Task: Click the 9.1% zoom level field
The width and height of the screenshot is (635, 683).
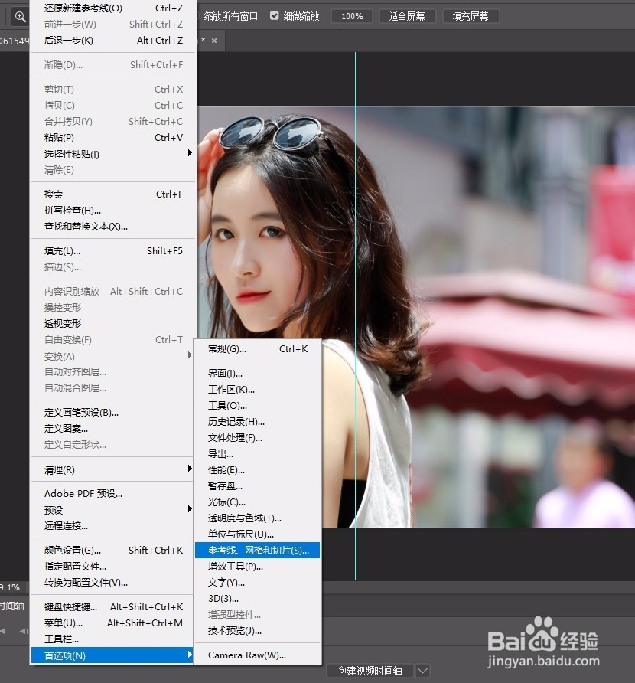Action: [x=11, y=587]
